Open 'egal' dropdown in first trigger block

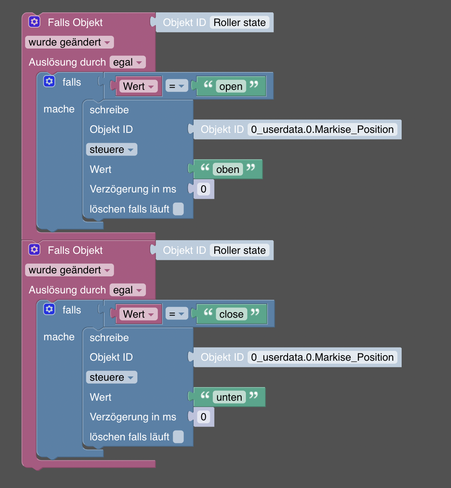[128, 62]
